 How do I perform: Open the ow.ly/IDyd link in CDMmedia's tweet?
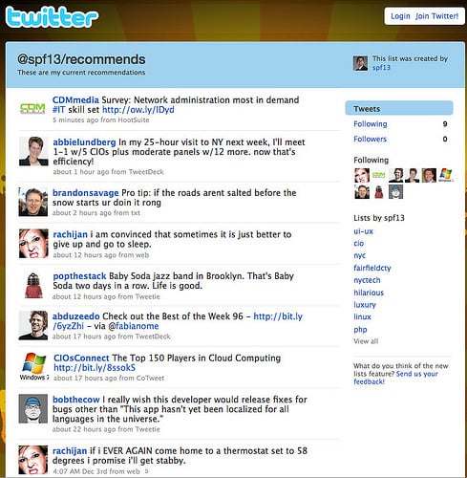coord(138,110)
